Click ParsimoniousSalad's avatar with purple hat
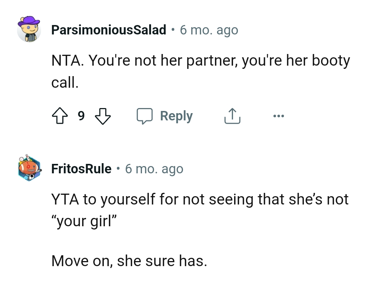The height and width of the screenshot is (281, 392). (x=29, y=30)
